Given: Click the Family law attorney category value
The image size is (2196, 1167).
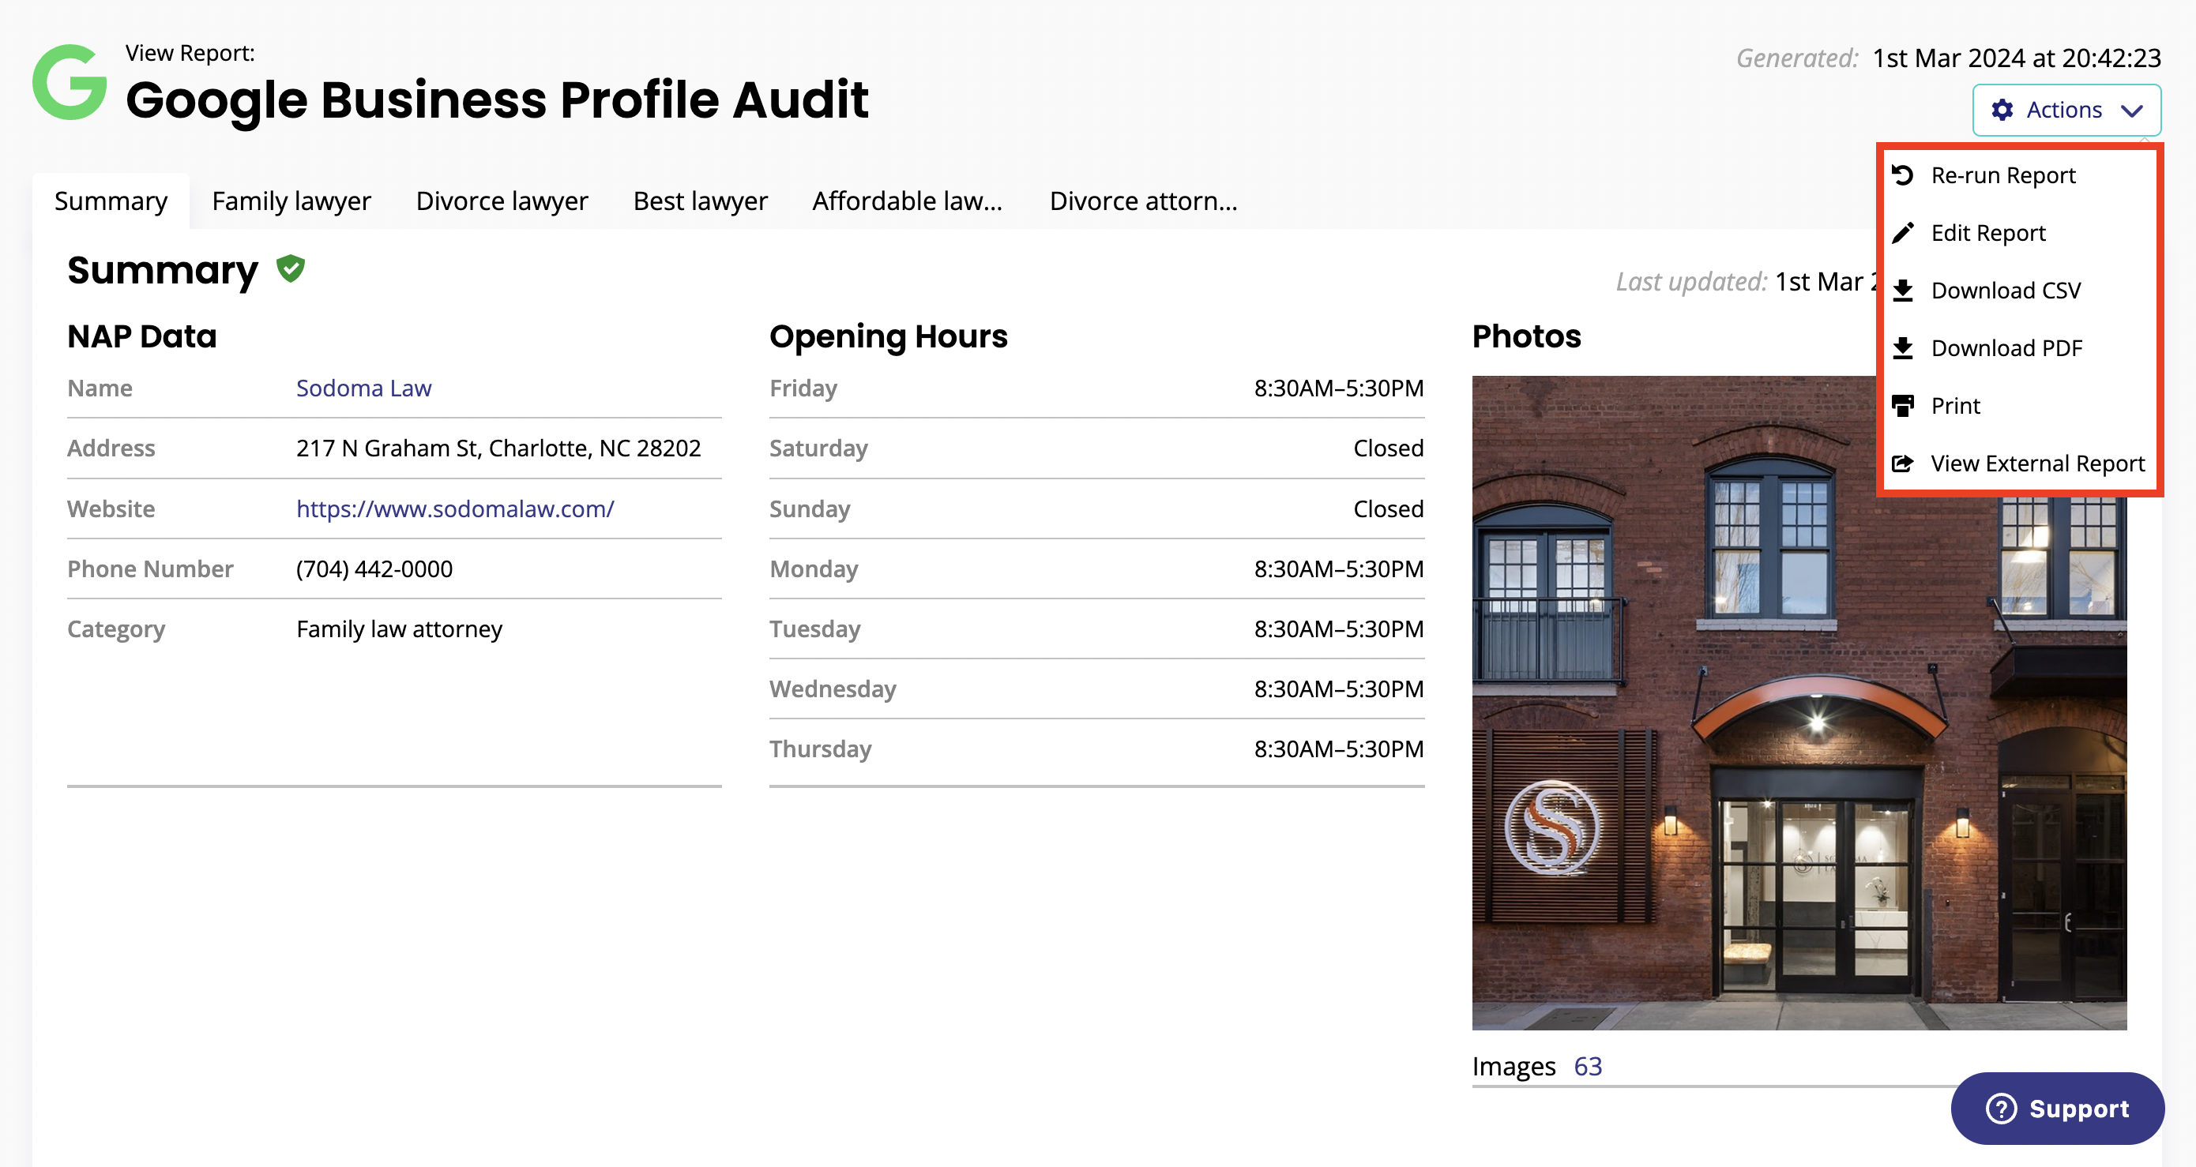Looking at the screenshot, I should pos(399,629).
